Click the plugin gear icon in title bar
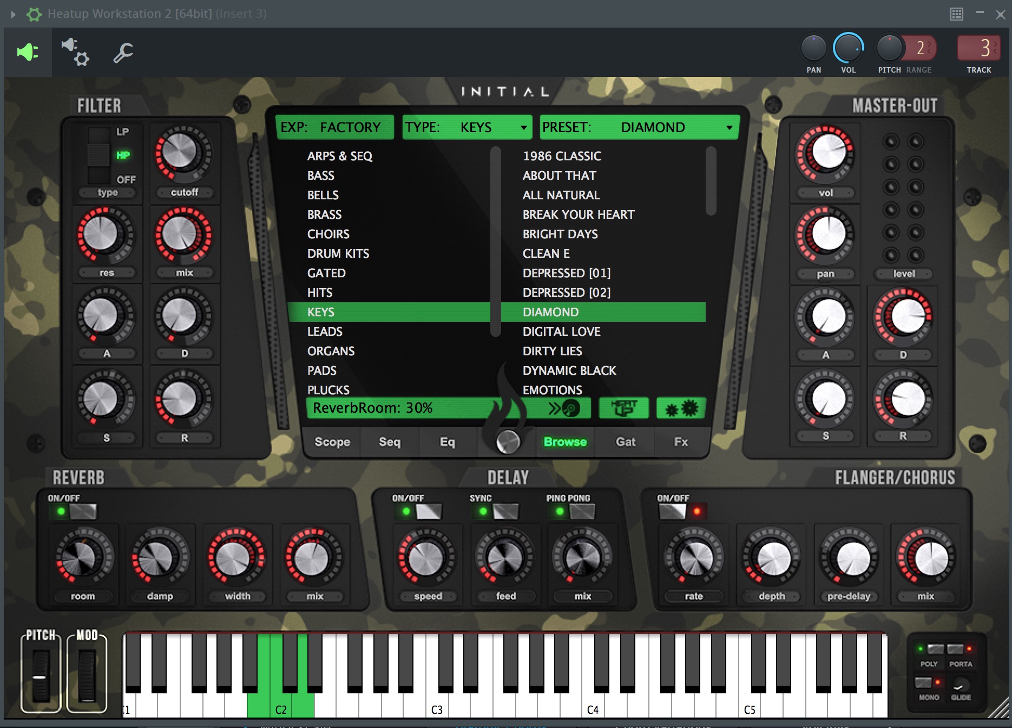The width and height of the screenshot is (1012, 728). pos(34,14)
